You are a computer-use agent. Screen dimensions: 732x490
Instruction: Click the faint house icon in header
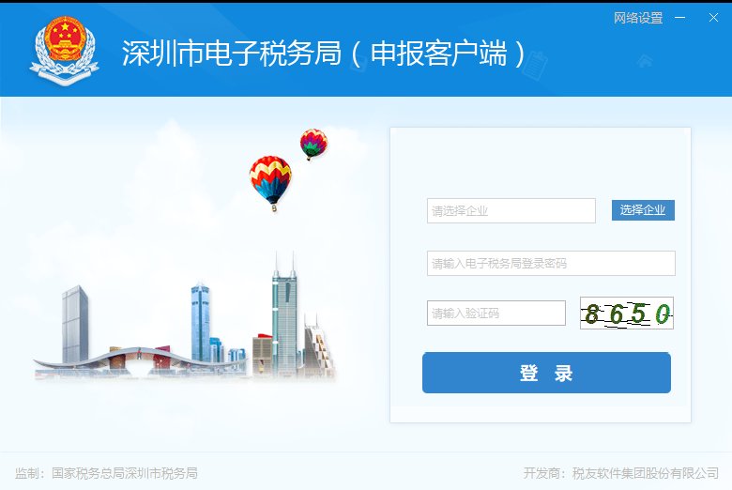point(645,60)
